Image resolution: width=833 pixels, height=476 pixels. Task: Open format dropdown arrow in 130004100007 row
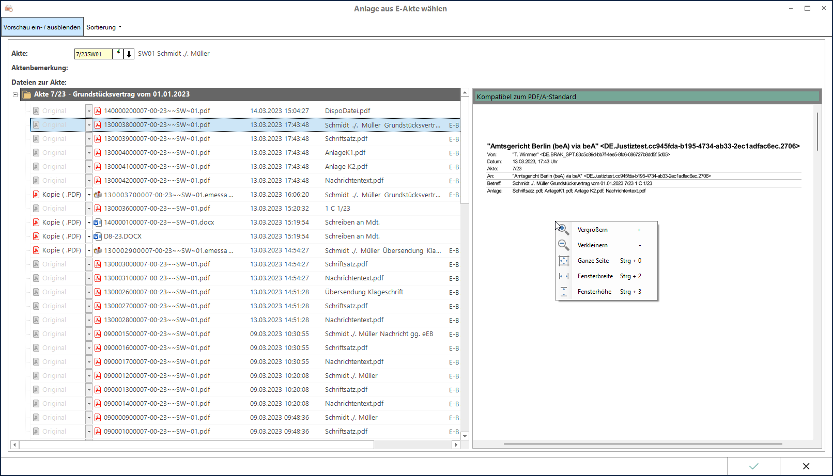(89, 167)
